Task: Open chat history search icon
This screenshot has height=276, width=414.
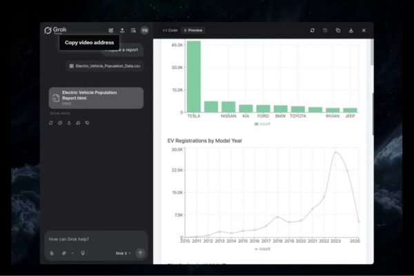Action: tap(133, 30)
